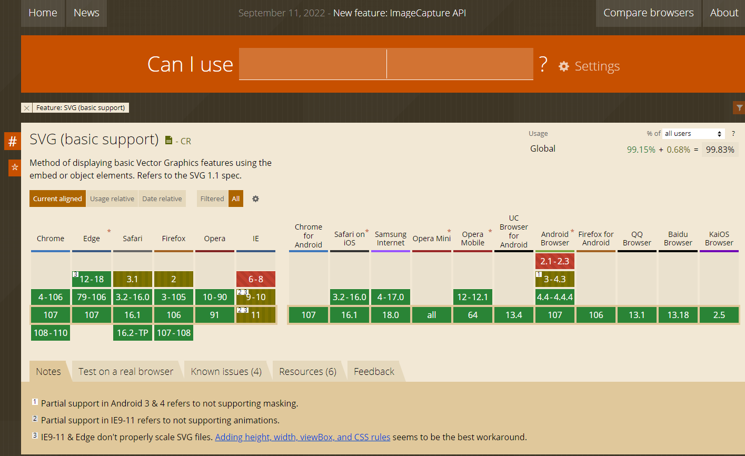Open the filter funnel icon
This screenshot has height=456, width=745.
coord(739,108)
